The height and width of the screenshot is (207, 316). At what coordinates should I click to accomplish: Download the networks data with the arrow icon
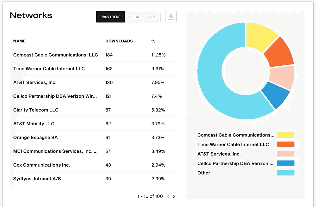pos(171,17)
